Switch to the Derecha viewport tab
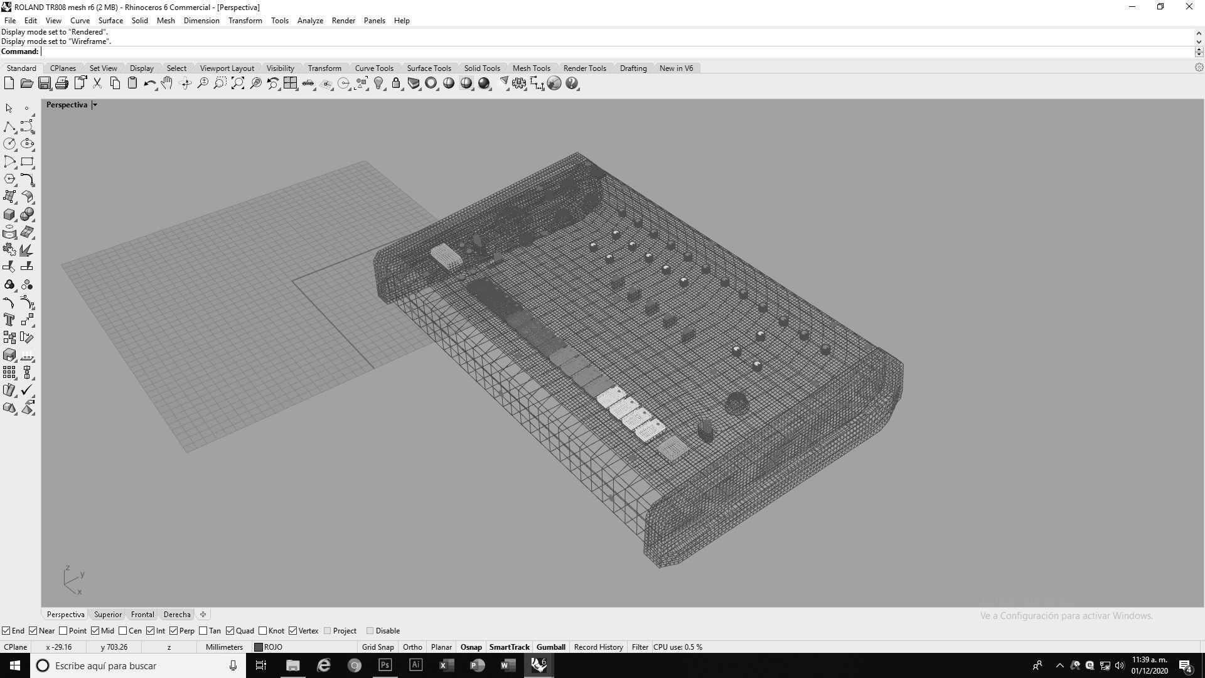Screen dimensions: 1205x678 [177, 615]
